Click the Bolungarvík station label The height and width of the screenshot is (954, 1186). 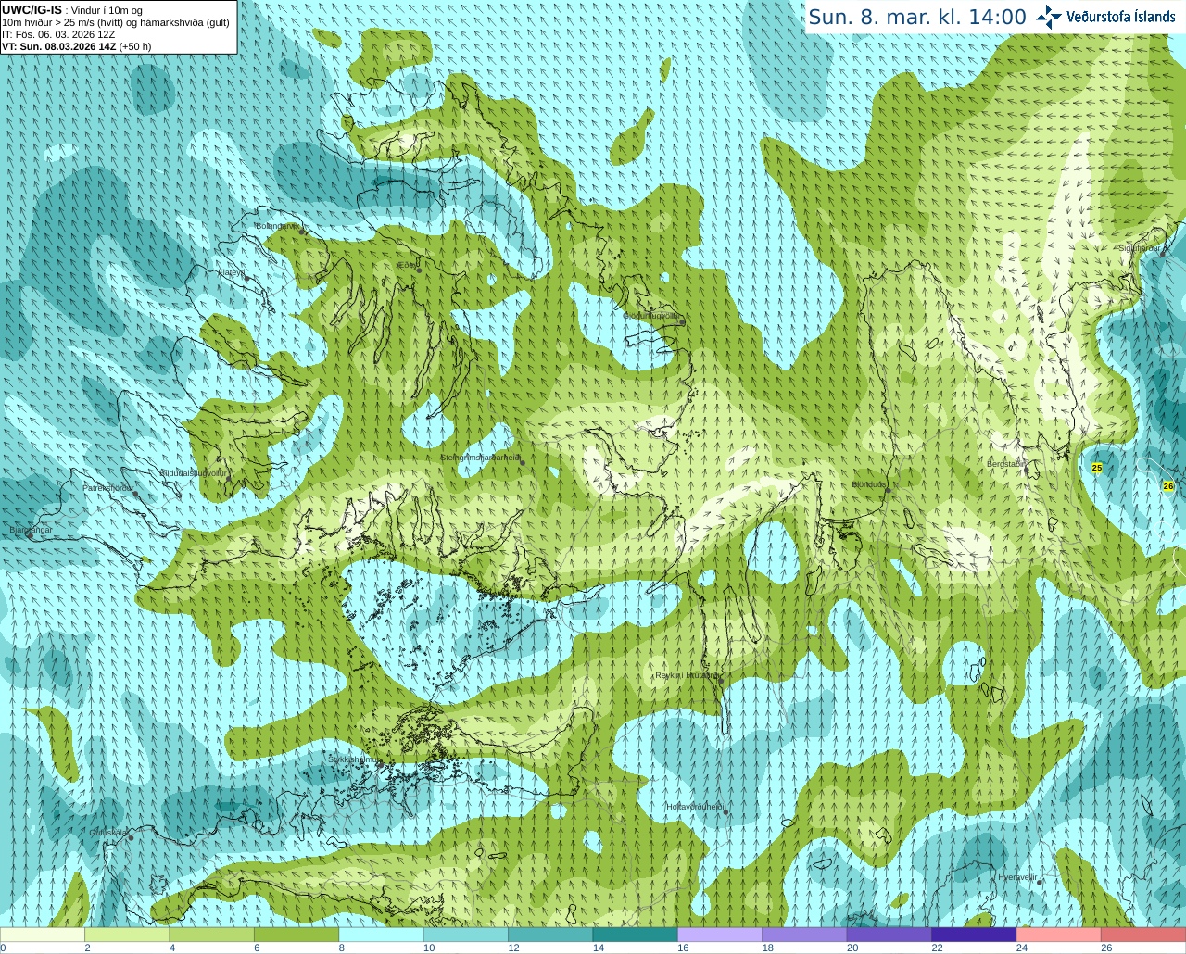tap(278, 226)
